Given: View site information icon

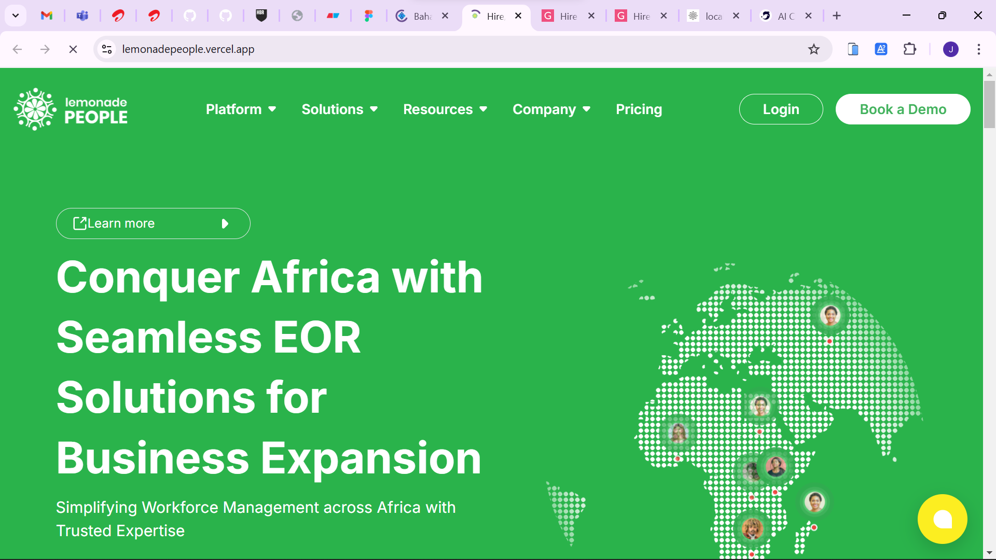Looking at the screenshot, I should (107, 49).
